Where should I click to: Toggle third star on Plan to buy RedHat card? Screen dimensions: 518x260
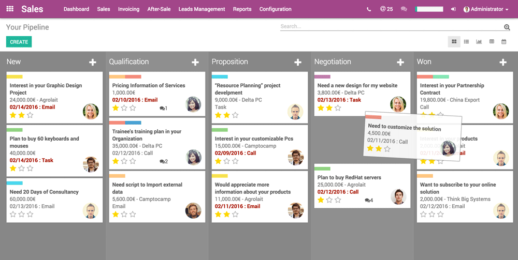click(338, 200)
